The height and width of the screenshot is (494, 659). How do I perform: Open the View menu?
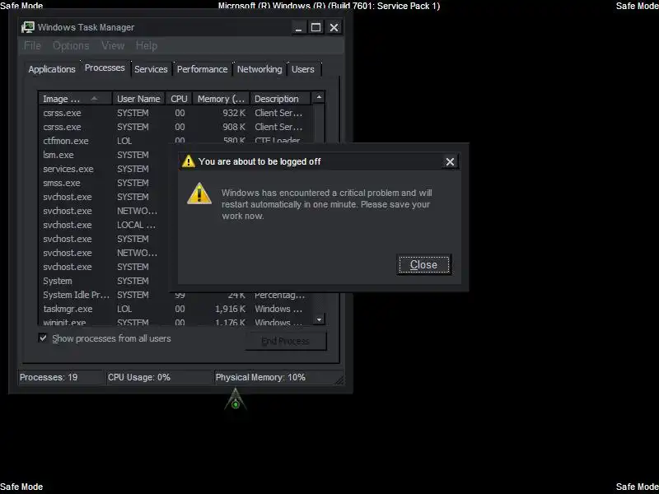click(x=113, y=45)
